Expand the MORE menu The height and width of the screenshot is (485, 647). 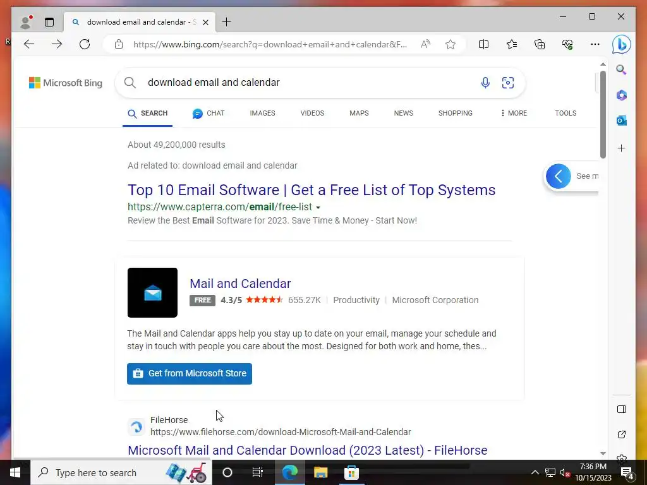coord(514,113)
